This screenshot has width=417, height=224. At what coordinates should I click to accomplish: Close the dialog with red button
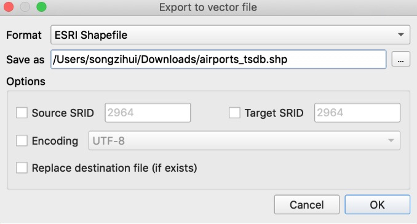(x=9, y=7)
